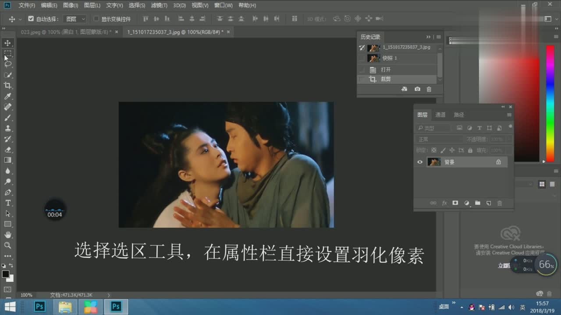Viewport: 561px width, 315px height.
Task: Switch to the 通道 (Channels) tab
Action: coord(440,115)
